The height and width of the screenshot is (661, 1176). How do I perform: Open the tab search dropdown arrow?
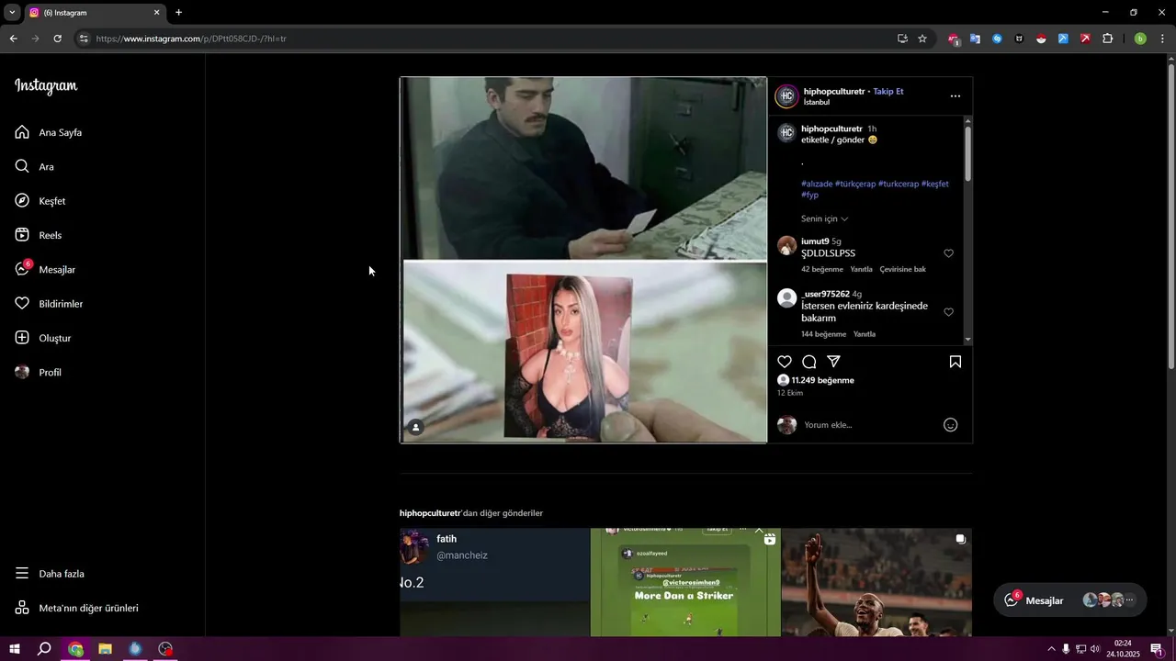(x=12, y=13)
